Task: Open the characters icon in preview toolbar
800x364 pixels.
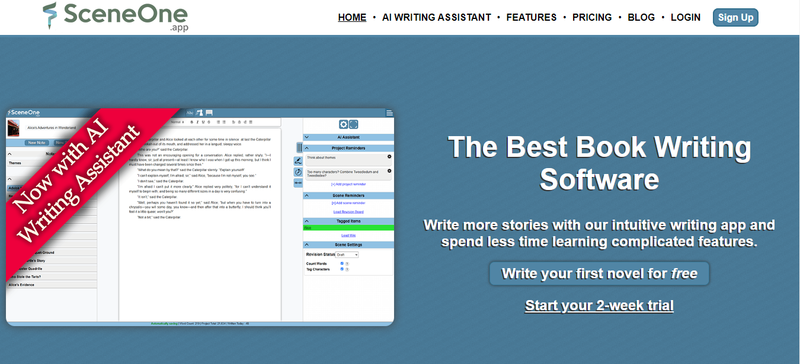Action: (200, 112)
